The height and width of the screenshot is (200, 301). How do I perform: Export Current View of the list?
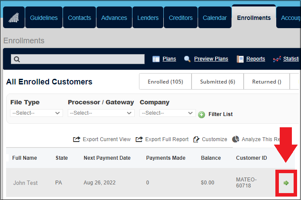pos(106,139)
